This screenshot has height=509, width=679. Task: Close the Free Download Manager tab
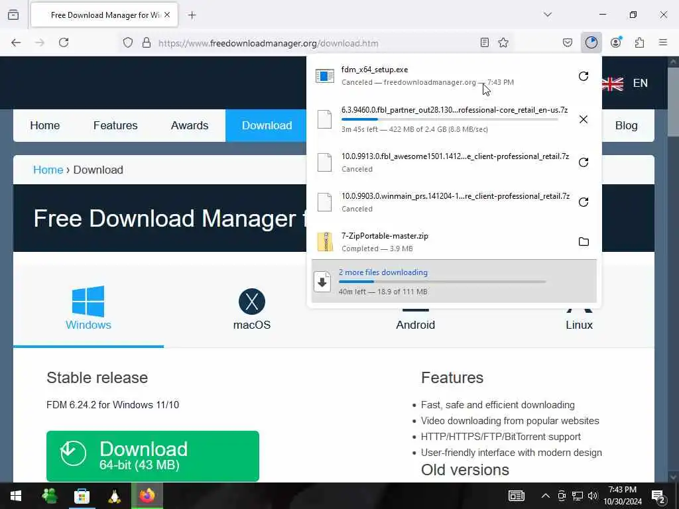(167, 15)
